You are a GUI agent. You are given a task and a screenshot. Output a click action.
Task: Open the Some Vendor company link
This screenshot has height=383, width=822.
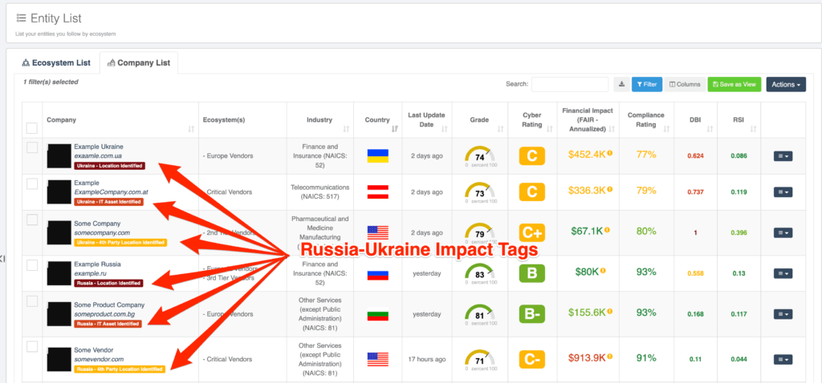94,350
